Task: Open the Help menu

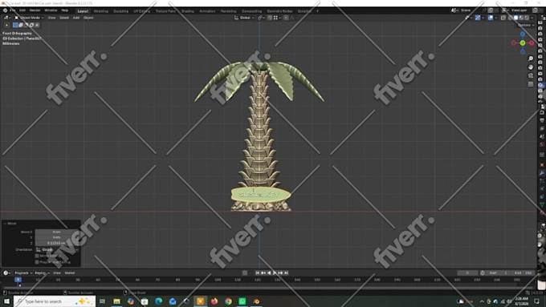Action: 65,10
